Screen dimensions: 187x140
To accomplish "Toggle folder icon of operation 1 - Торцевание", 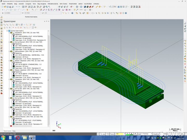I will pyautogui.click(x=11, y=33).
